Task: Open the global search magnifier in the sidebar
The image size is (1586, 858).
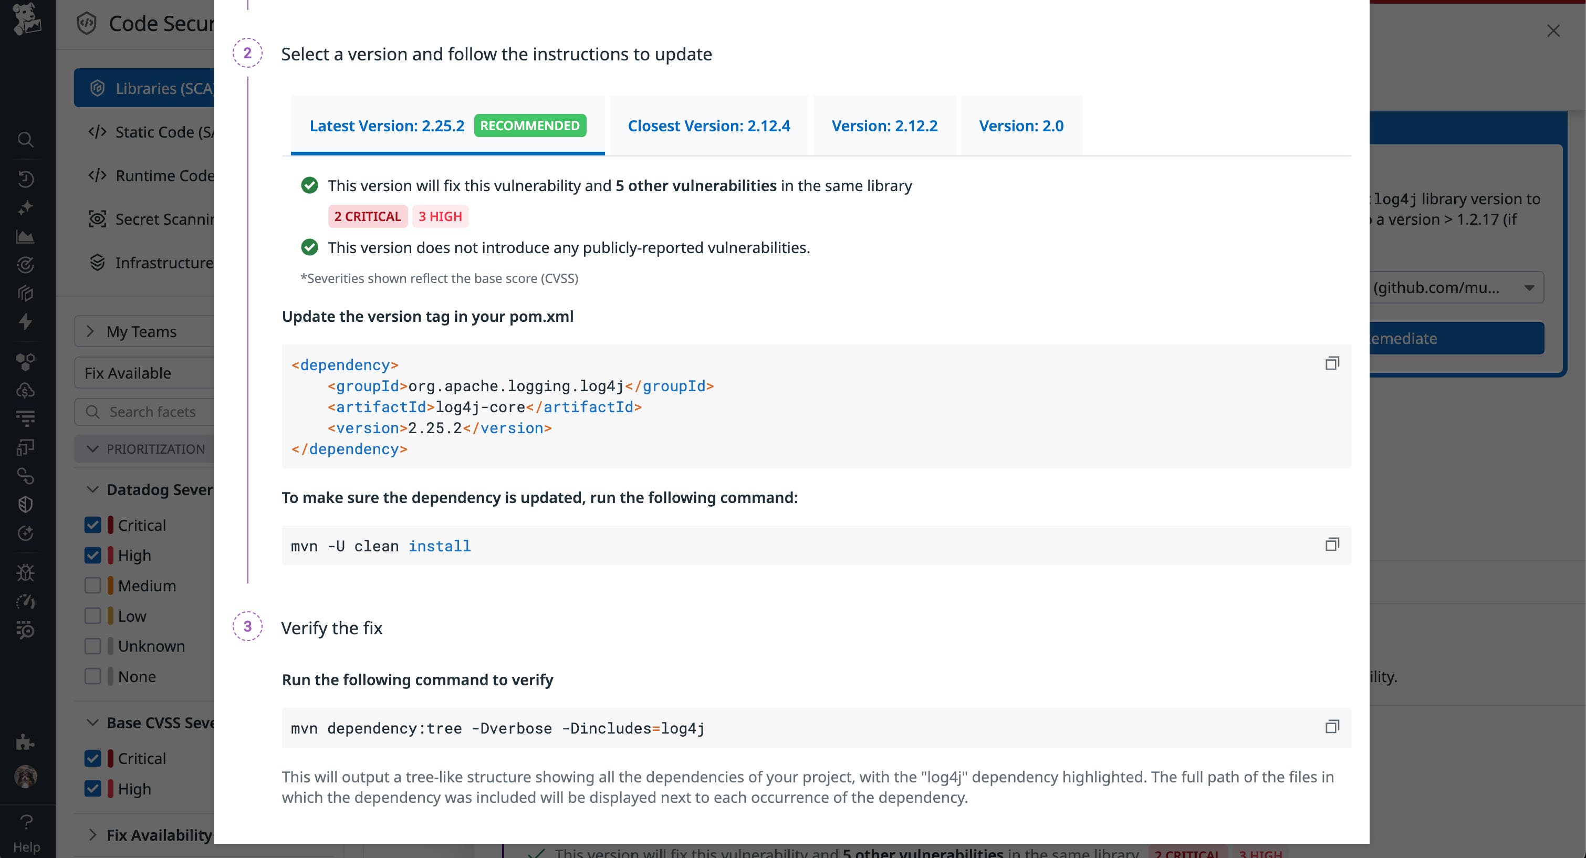Action: pyautogui.click(x=26, y=140)
